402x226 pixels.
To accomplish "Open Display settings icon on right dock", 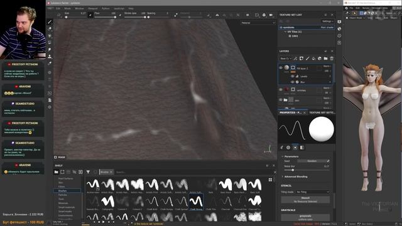I will (339, 22).
